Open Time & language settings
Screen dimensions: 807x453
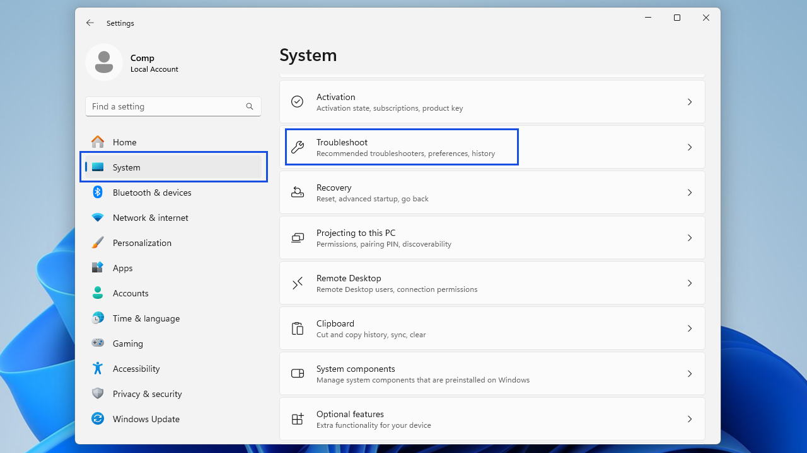(146, 318)
